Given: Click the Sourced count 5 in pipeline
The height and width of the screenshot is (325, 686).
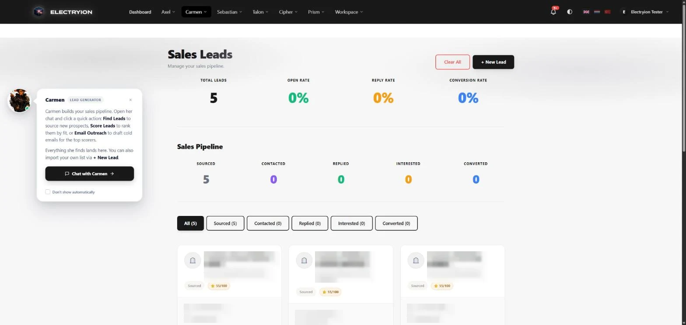Looking at the screenshot, I should pyautogui.click(x=206, y=179).
